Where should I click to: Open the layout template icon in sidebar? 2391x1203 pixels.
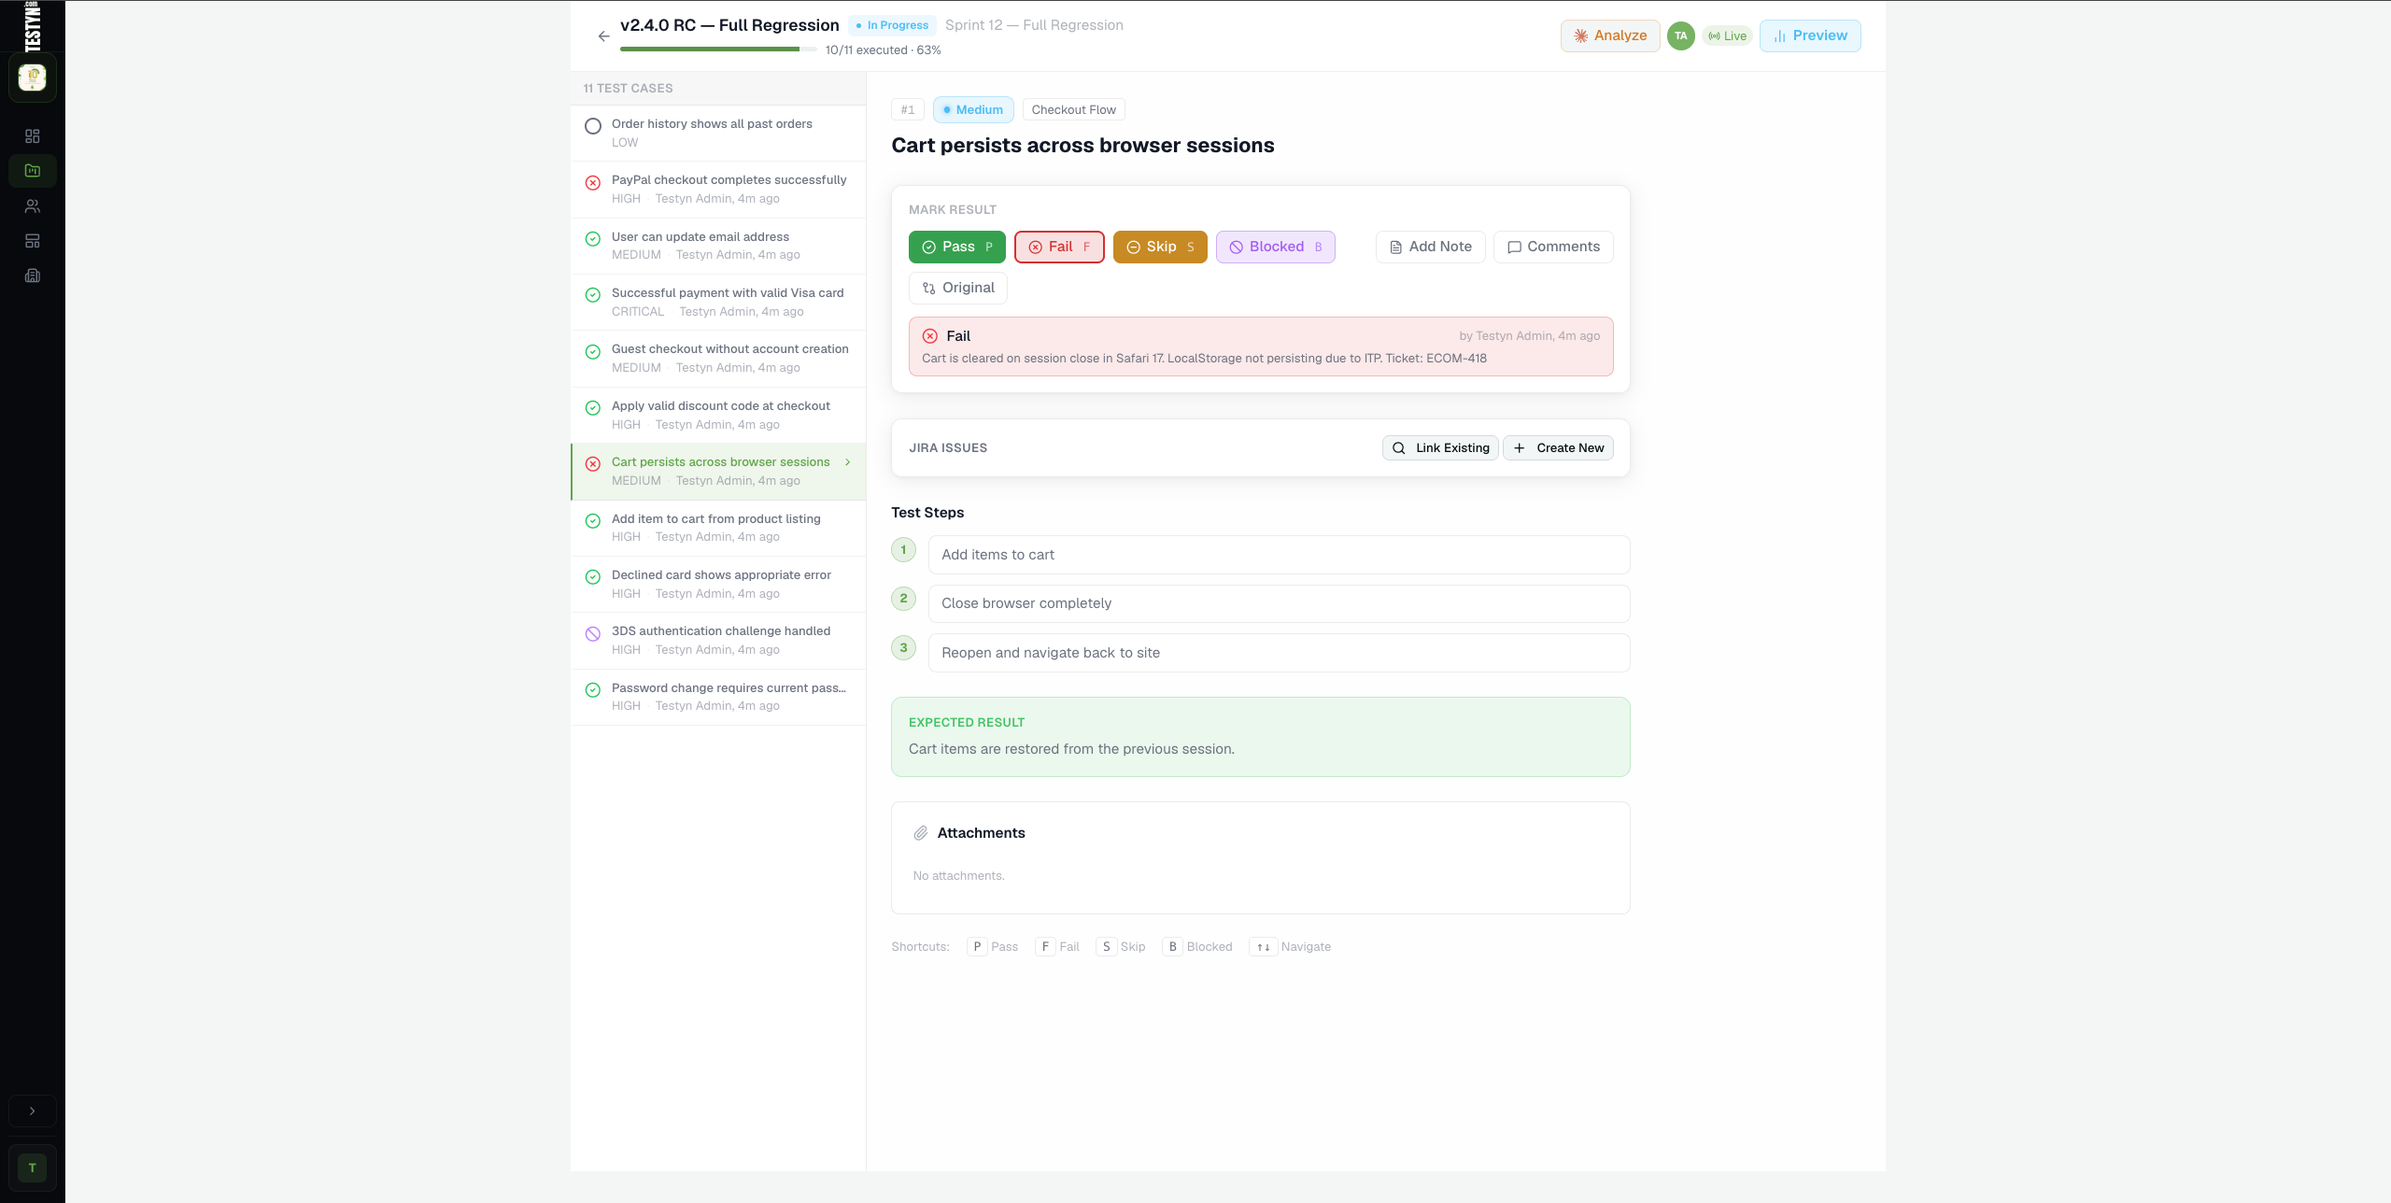pos(33,241)
